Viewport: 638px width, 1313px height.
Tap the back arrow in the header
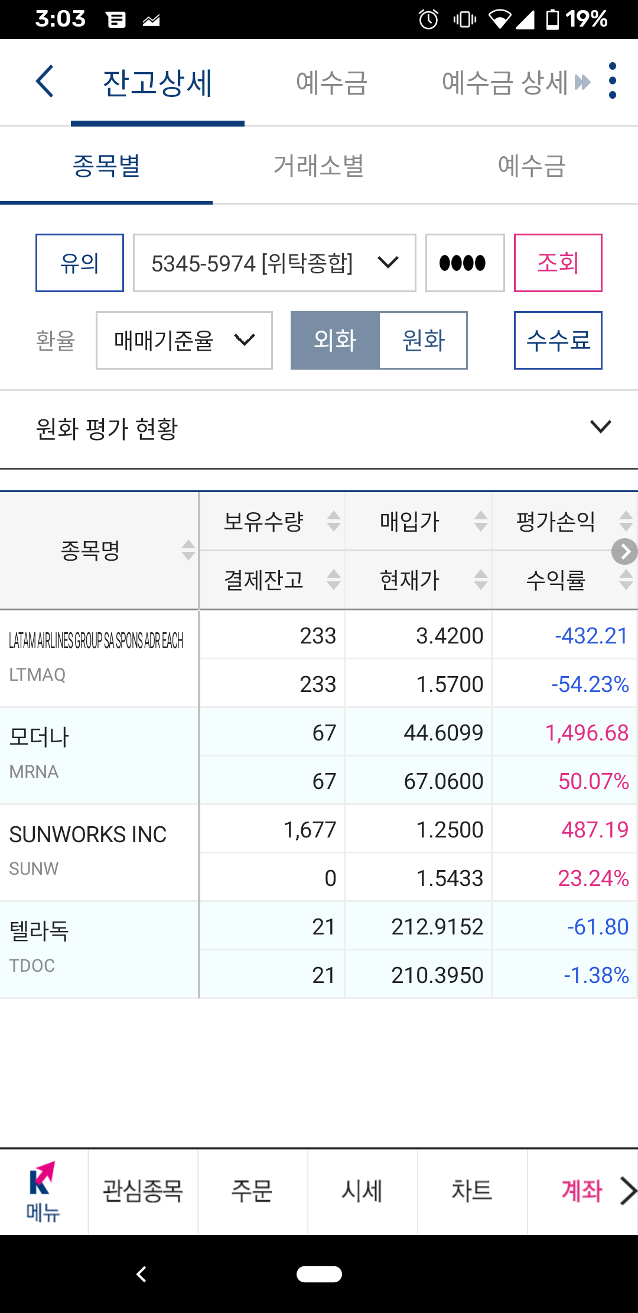point(45,81)
